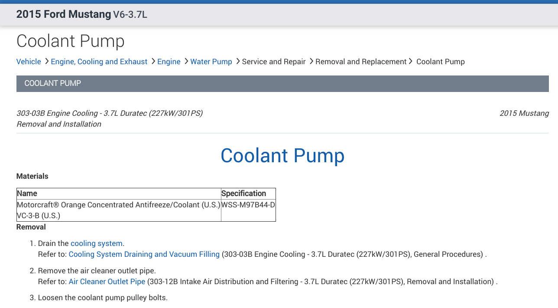This screenshot has height=308, width=558.
Task: Open the Engine, Cooling and Exhaust breadcrumb
Action: click(x=99, y=62)
